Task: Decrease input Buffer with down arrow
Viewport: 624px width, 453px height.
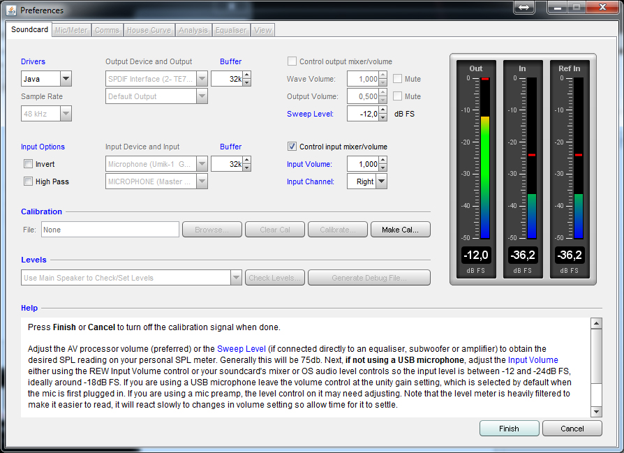Action: [x=246, y=168]
